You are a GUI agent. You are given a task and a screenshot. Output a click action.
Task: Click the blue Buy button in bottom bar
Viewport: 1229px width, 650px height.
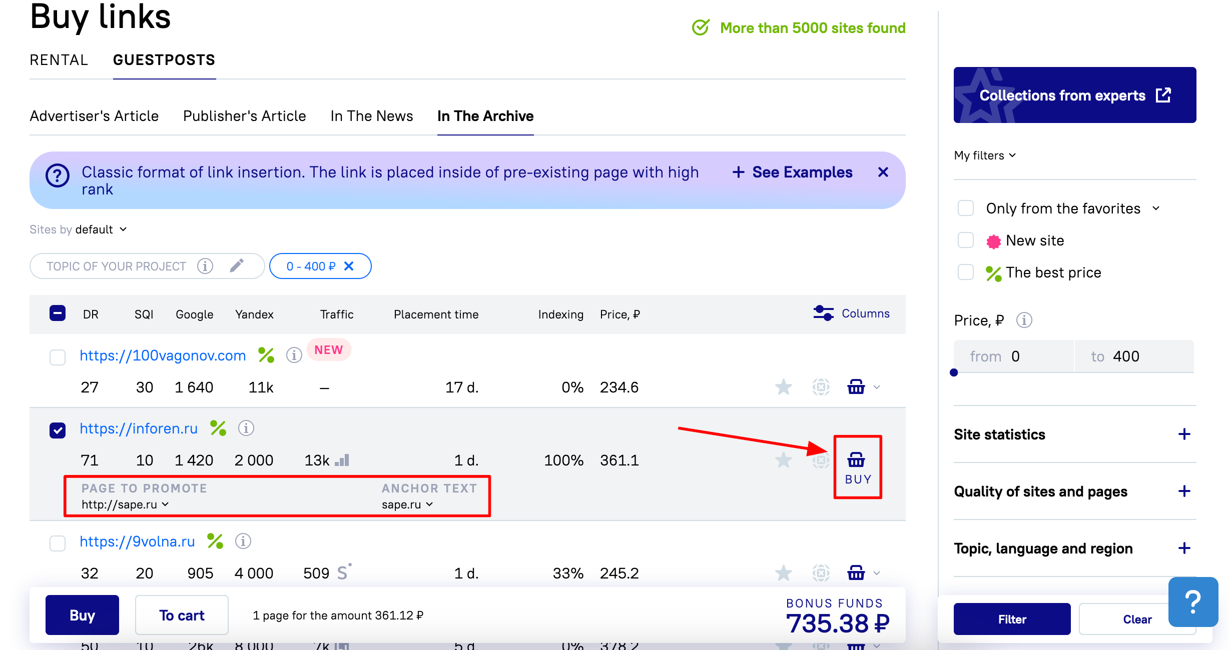(x=82, y=615)
